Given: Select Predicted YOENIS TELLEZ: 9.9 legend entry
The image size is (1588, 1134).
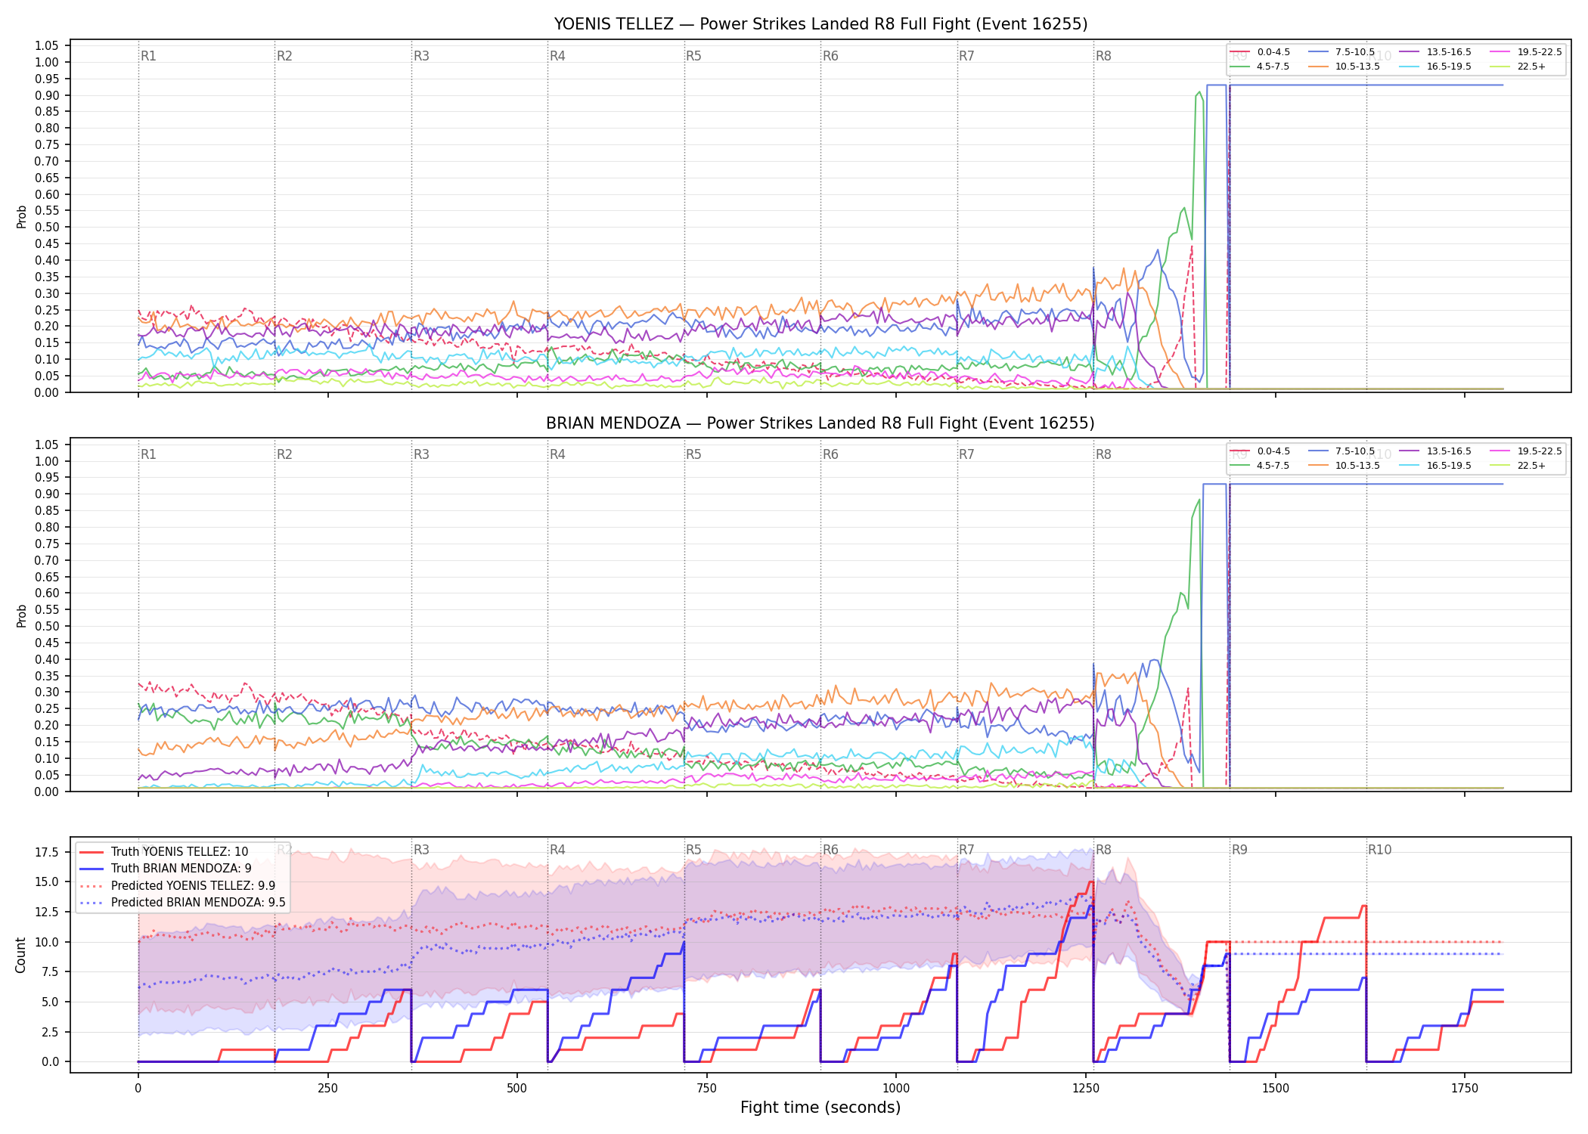Looking at the screenshot, I should click(x=178, y=885).
